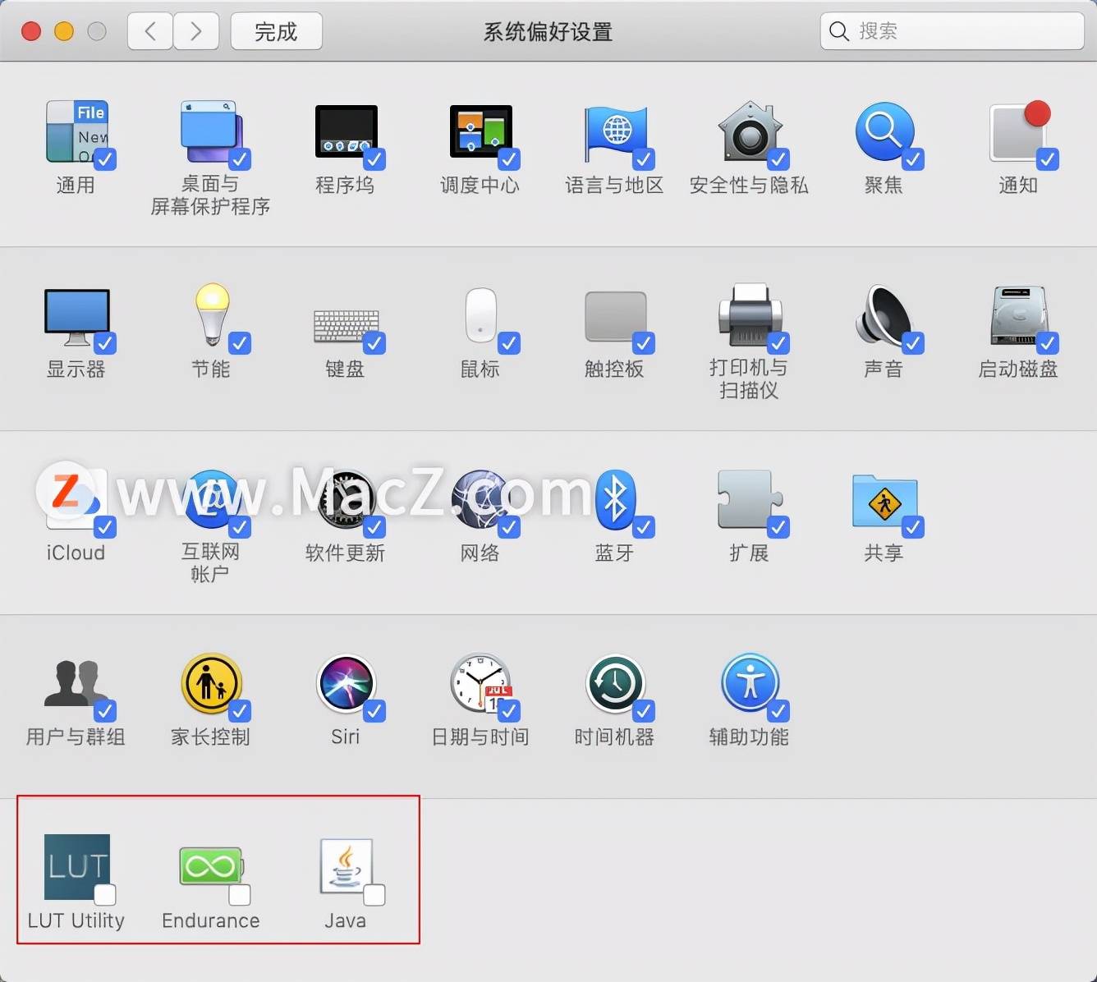The image size is (1097, 982).
Task: Go forward with the right arrow button
Action: click(195, 31)
